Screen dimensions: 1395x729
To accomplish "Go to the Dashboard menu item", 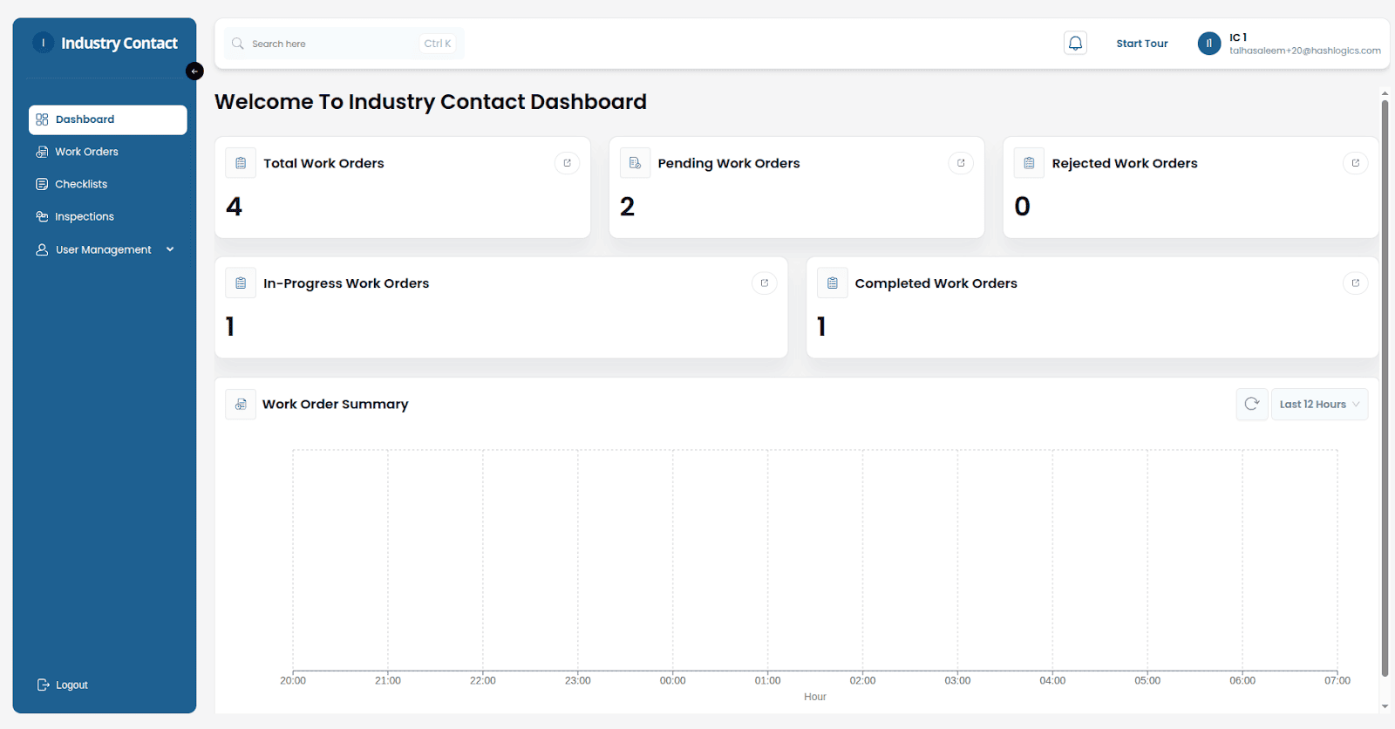I will [x=108, y=119].
